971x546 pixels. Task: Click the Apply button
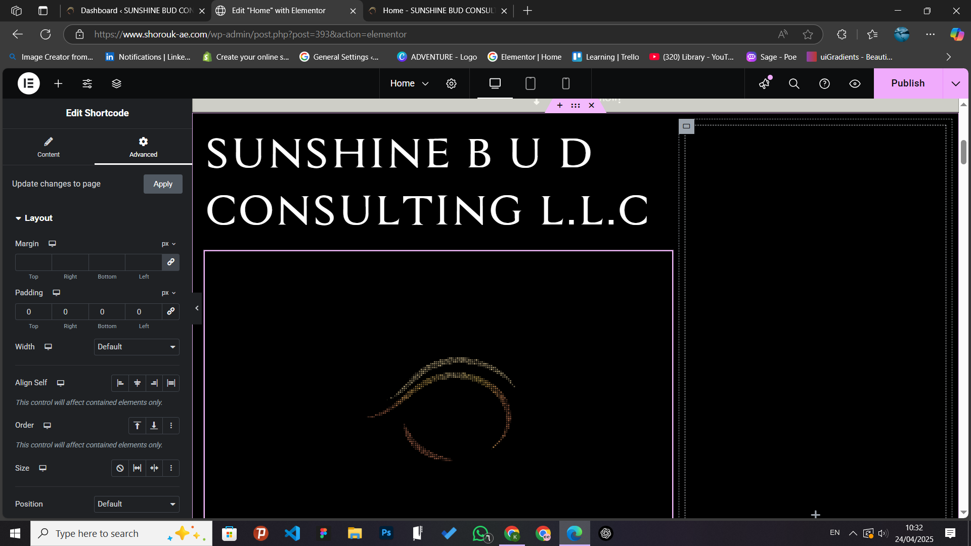click(x=163, y=184)
